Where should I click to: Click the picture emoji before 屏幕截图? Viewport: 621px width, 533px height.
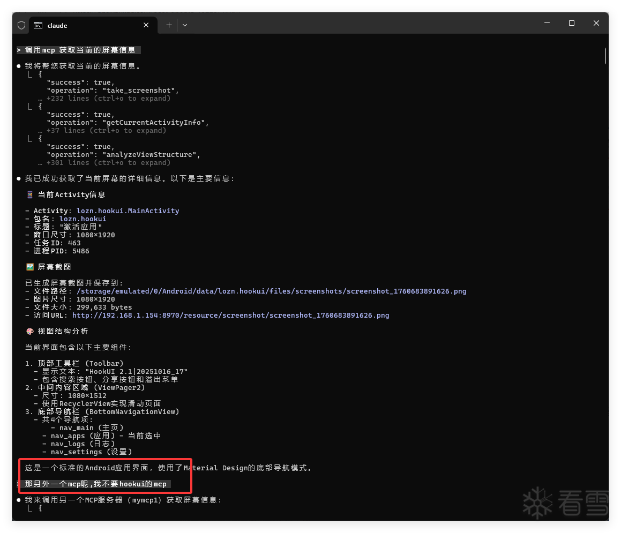point(29,267)
